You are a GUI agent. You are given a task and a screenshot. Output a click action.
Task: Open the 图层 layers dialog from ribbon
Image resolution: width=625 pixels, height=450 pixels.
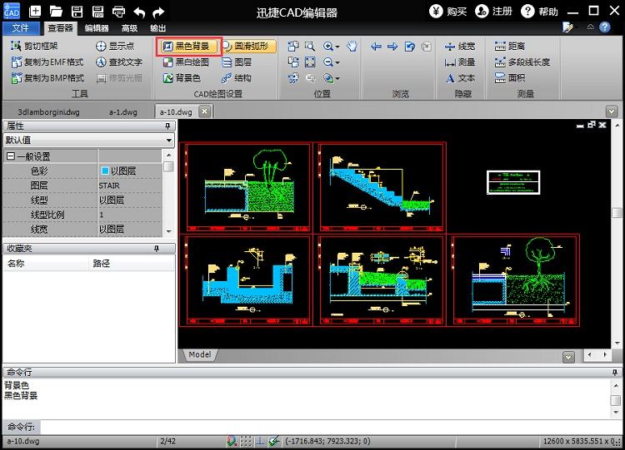[x=236, y=62]
